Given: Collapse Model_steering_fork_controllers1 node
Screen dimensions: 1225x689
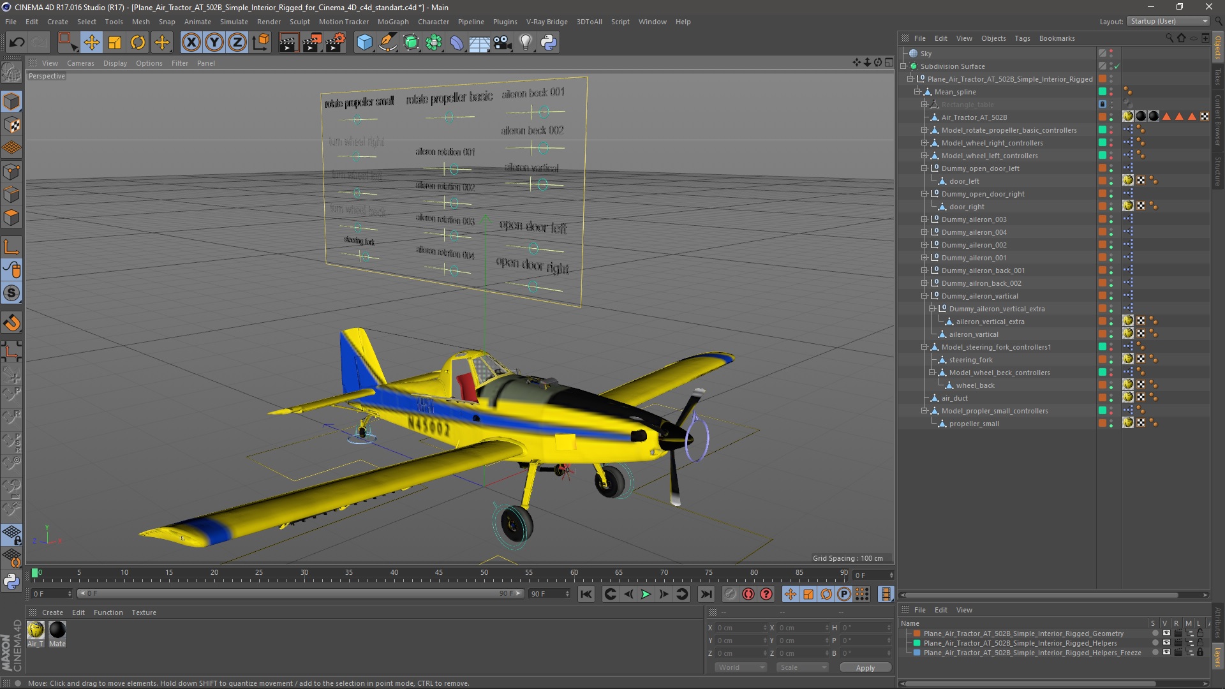Looking at the screenshot, I should pos(924,347).
